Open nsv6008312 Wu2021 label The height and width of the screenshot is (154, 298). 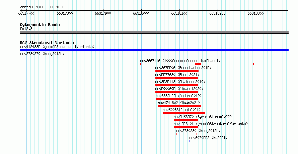tap(181, 110)
